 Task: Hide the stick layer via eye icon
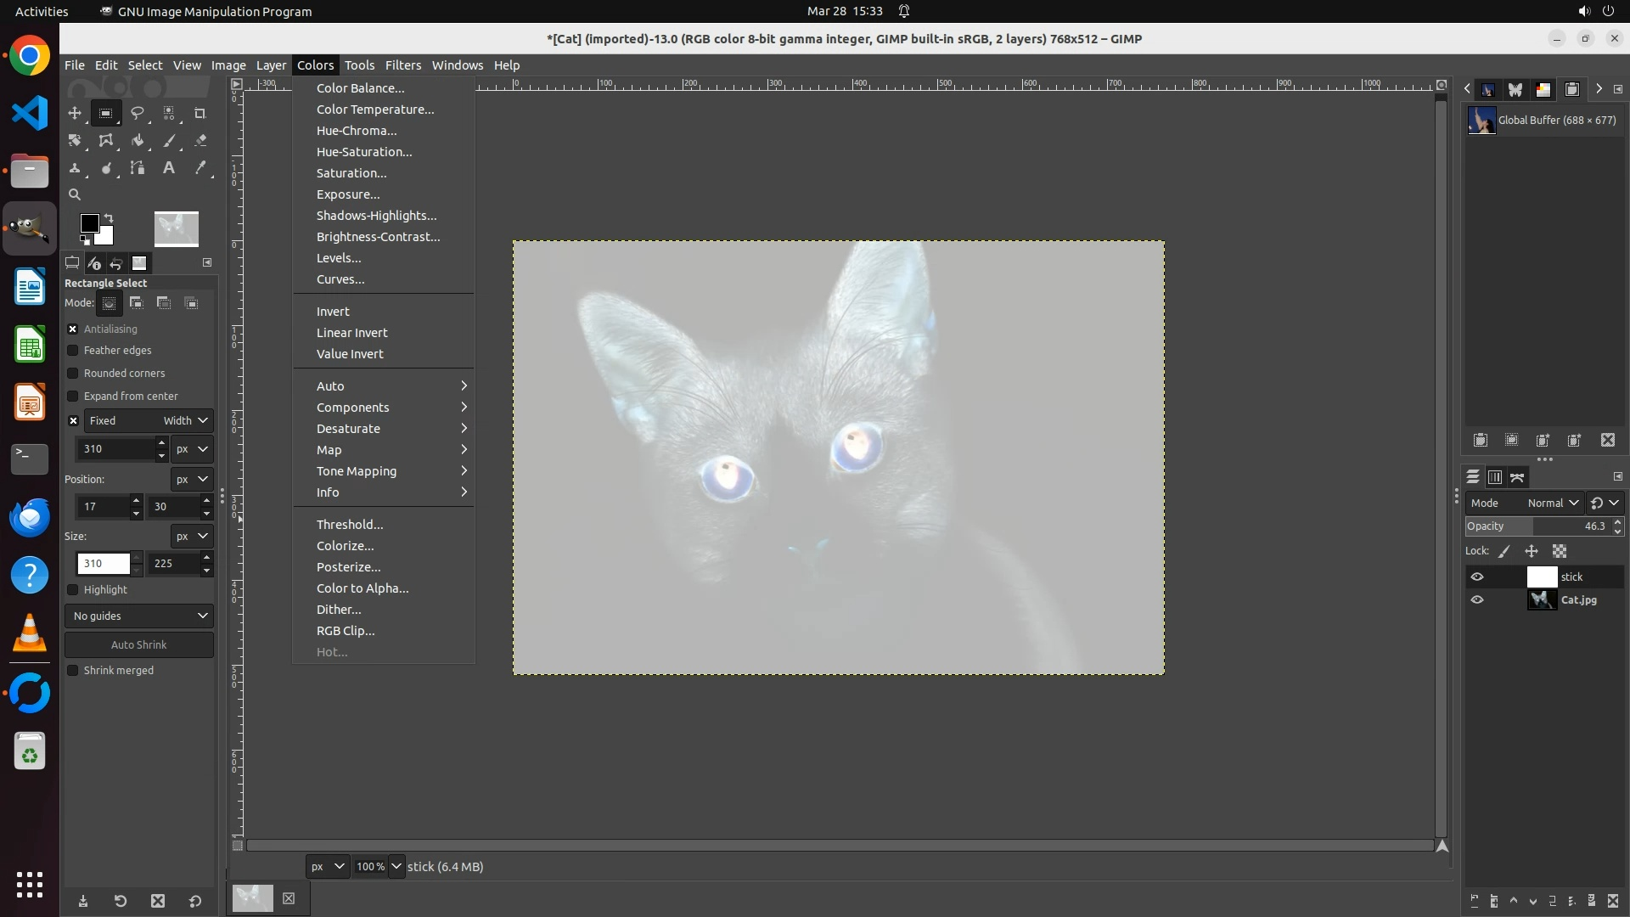[x=1477, y=577]
